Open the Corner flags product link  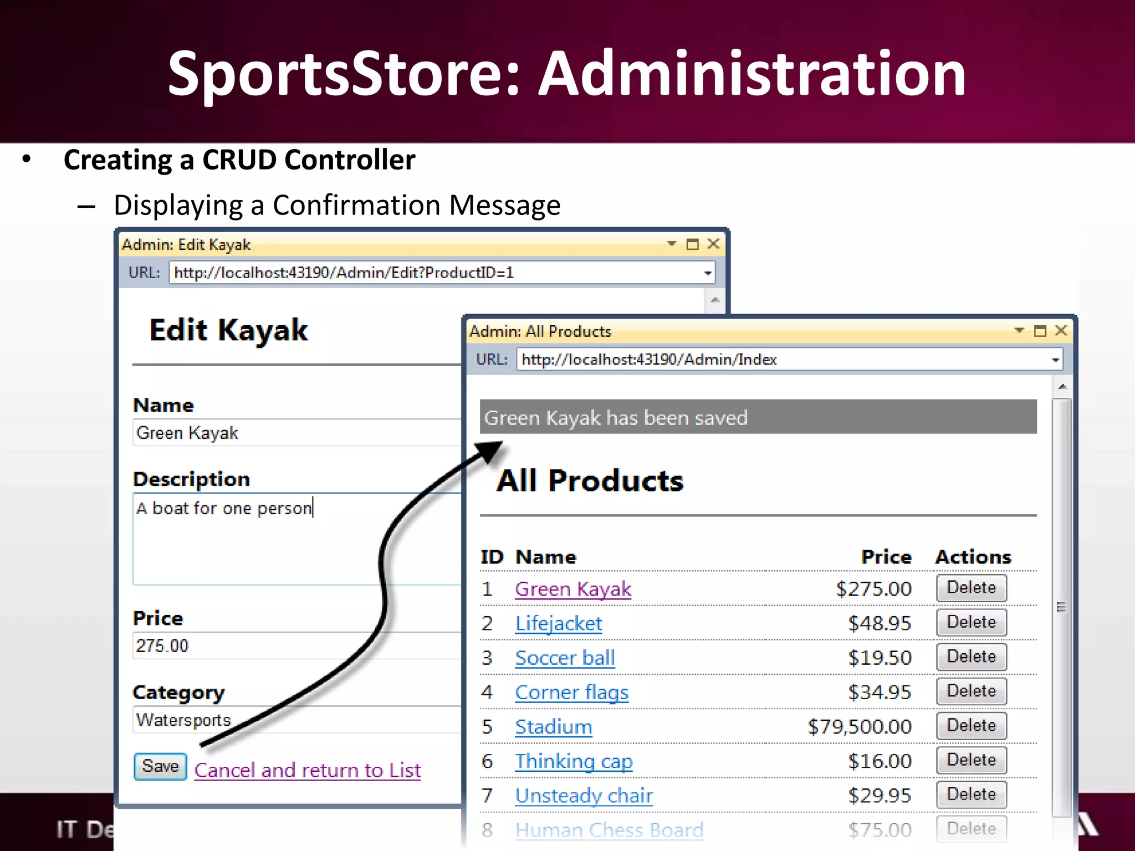[571, 692]
